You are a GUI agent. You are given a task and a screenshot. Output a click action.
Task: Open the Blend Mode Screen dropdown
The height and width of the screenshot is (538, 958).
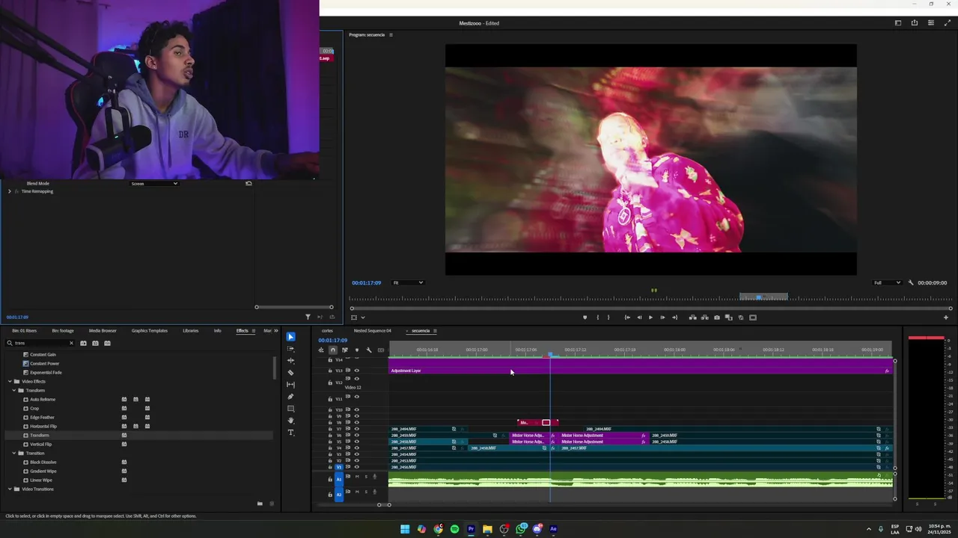tap(155, 183)
